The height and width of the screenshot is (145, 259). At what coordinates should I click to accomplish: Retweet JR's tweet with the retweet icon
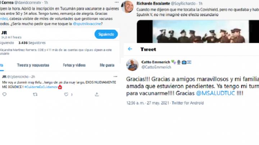[35, 95]
